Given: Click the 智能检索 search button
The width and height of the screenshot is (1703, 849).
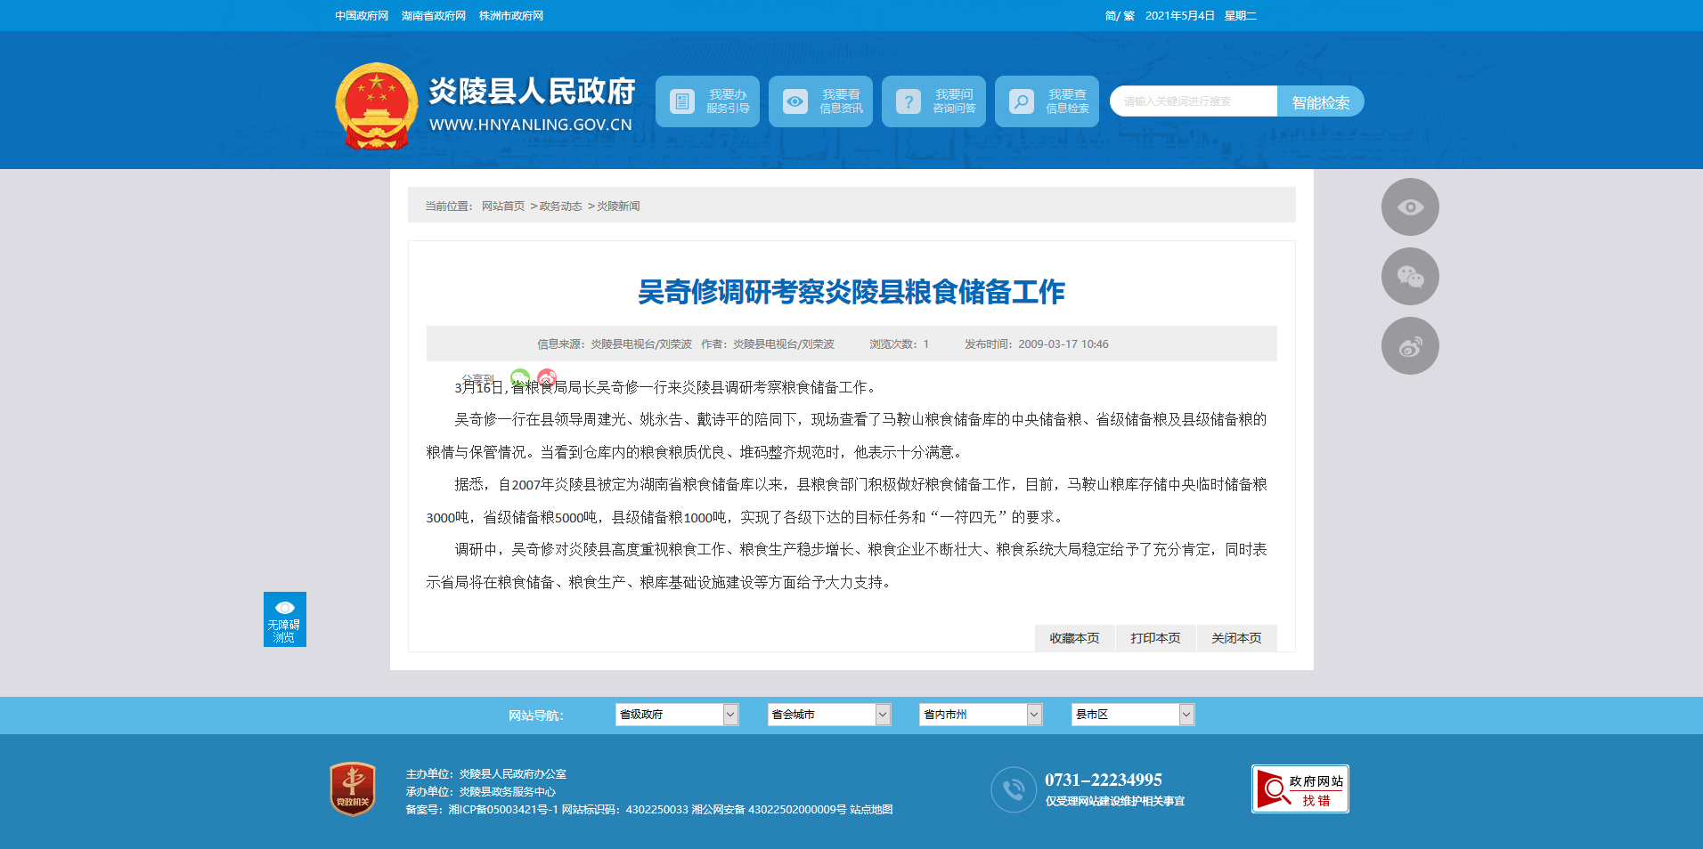Looking at the screenshot, I should click(1320, 102).
